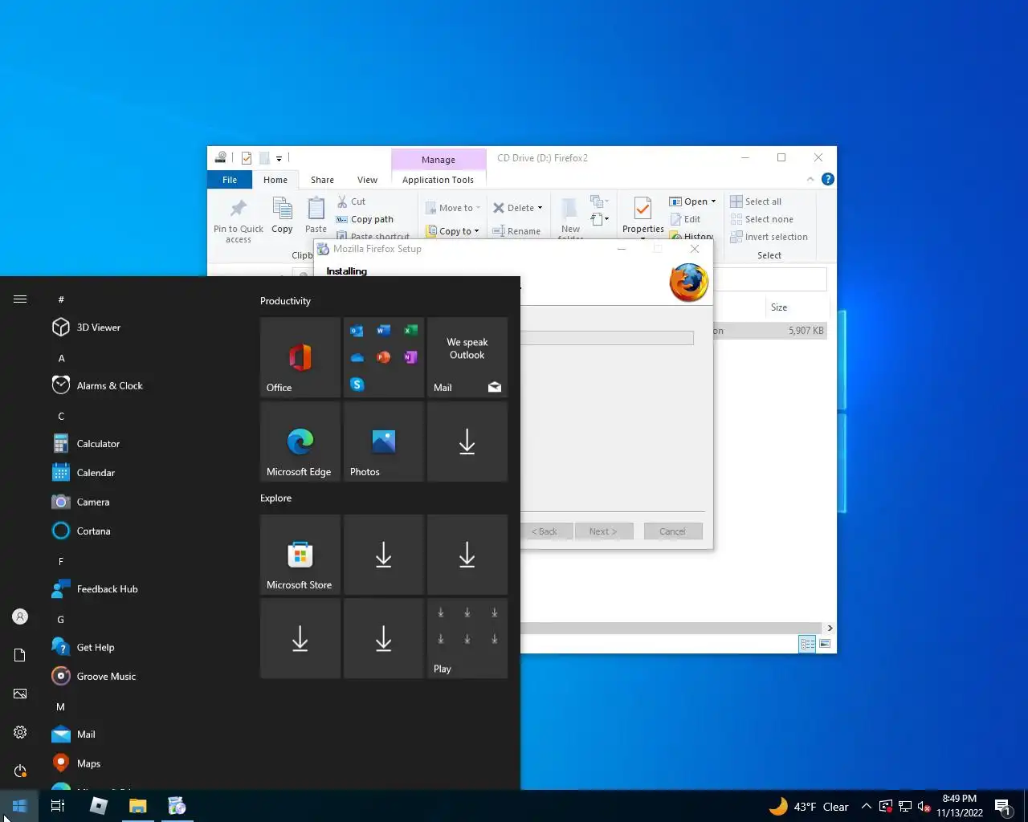This screenshot has height=822, width=1028.
Task: Open Task View on the taskbar
Action: click(58, 806)
